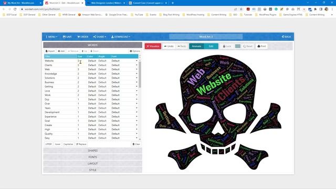Viewport: 336px width, 189px height.
Task: Click the Clear trash button
Action: pos(136,144)
